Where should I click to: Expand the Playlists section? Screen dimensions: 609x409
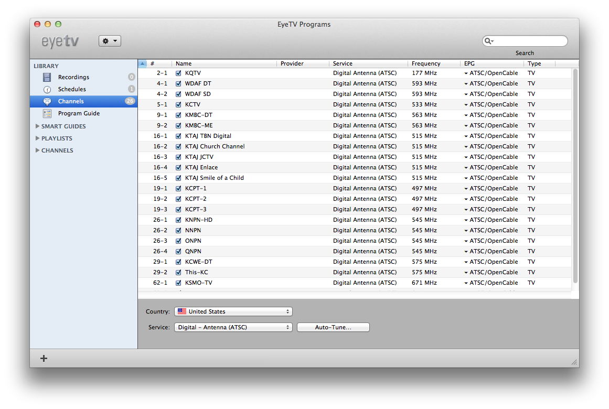pos(37,138)
